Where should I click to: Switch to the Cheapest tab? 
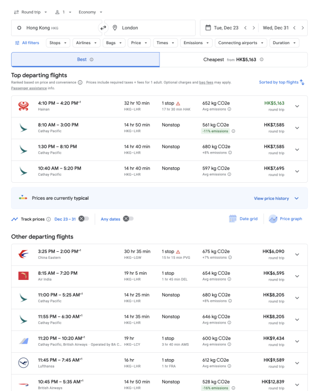233,59
